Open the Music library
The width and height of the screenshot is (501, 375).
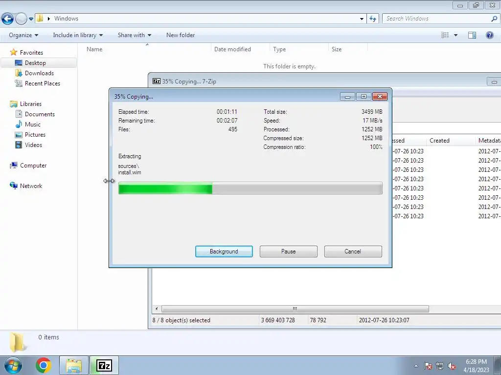32,125
